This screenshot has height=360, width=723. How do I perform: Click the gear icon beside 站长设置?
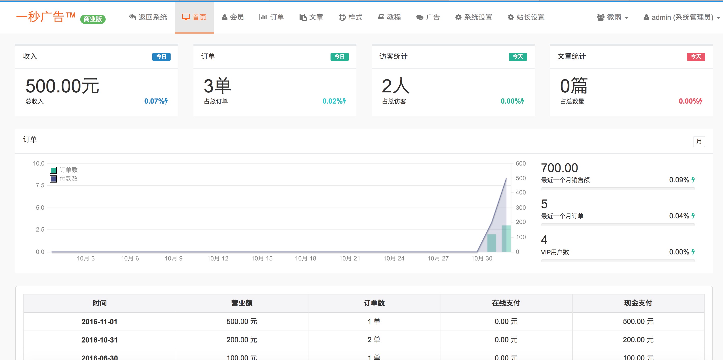coord(511,18)
